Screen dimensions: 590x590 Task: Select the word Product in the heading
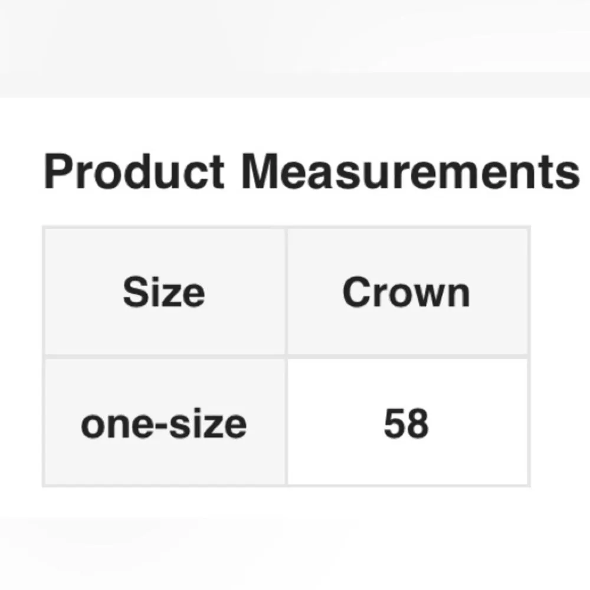(x=134, y=172)
